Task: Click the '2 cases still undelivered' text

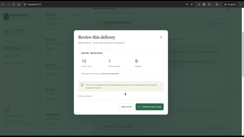Action: [110, 74]
